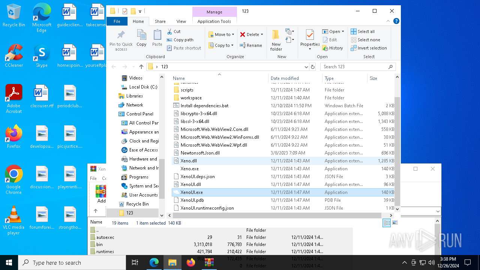Open the File menu tab

[117, 21]
